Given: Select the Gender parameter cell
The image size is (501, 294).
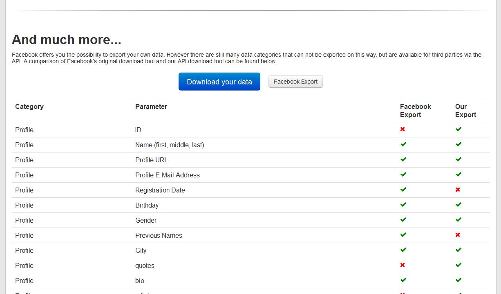Looking at the screenshot, I should tap(146, 220).
